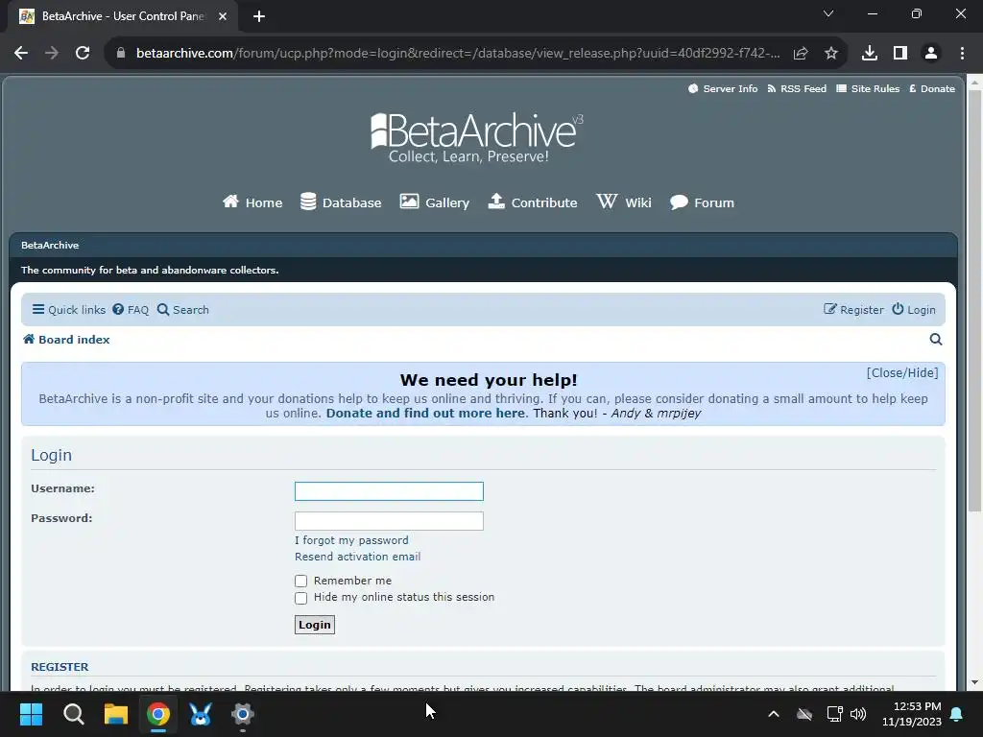Image resolution: width=983 pixels, height=737 pixels.
Task: Go back using the browser back arrow
Action: [21, 54]
